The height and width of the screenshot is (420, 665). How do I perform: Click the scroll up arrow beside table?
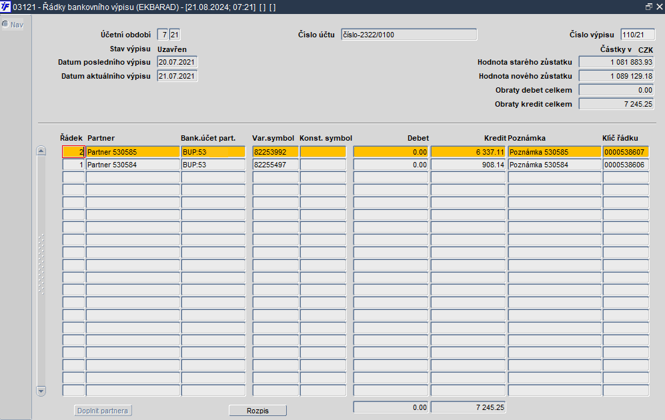click(41, 151)
